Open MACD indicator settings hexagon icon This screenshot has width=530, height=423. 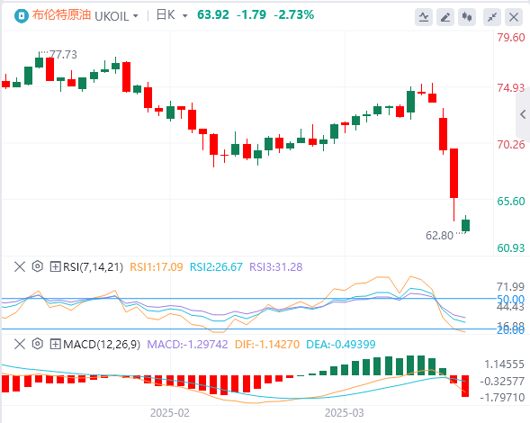pyautogui.click(x=38, y=344)
